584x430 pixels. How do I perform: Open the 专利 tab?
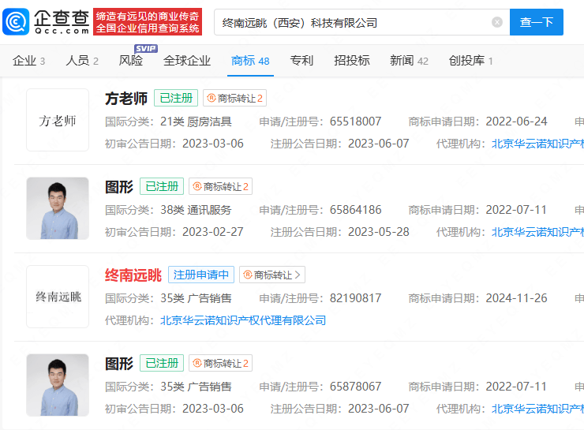(x=301, y=61)
